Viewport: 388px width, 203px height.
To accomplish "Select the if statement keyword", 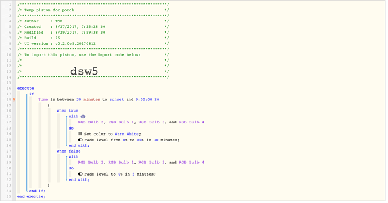I will coord(31,94).
